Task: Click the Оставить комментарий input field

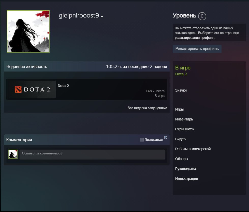Action: 92,154
